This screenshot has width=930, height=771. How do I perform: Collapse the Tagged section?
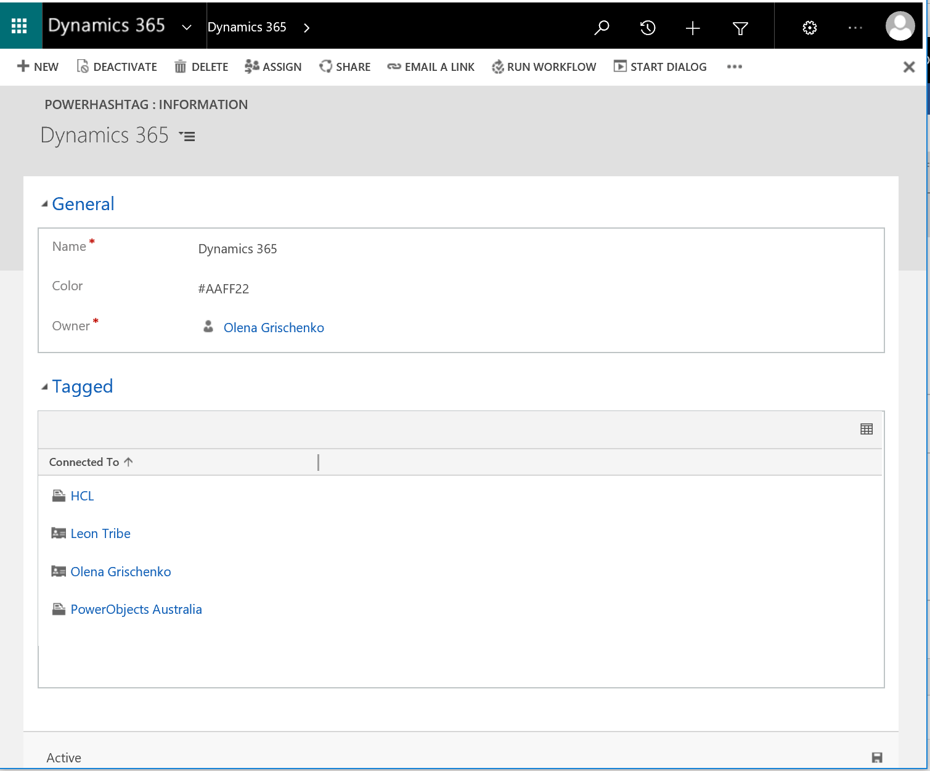44,386
